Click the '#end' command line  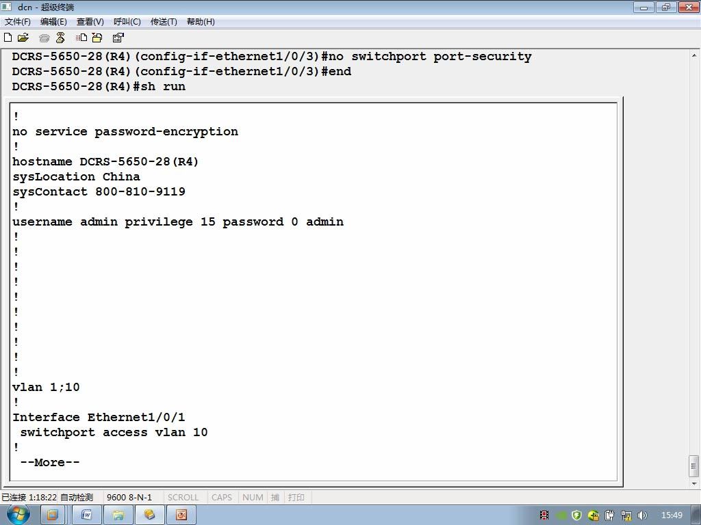point(181,71)
